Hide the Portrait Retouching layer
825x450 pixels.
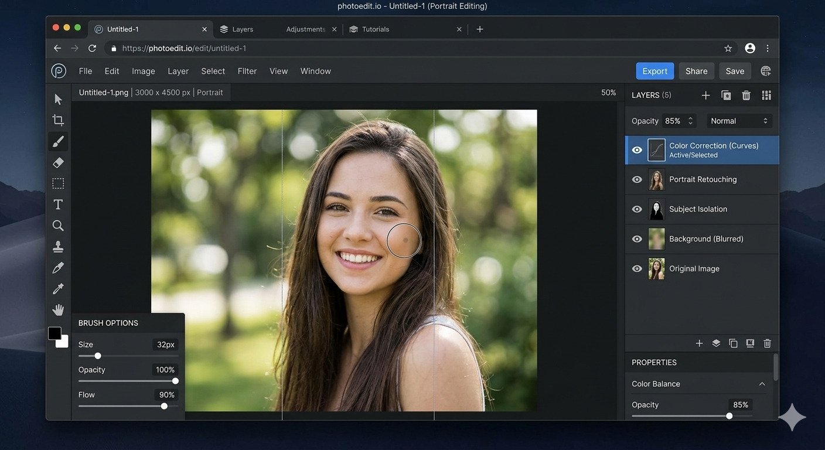637,180
